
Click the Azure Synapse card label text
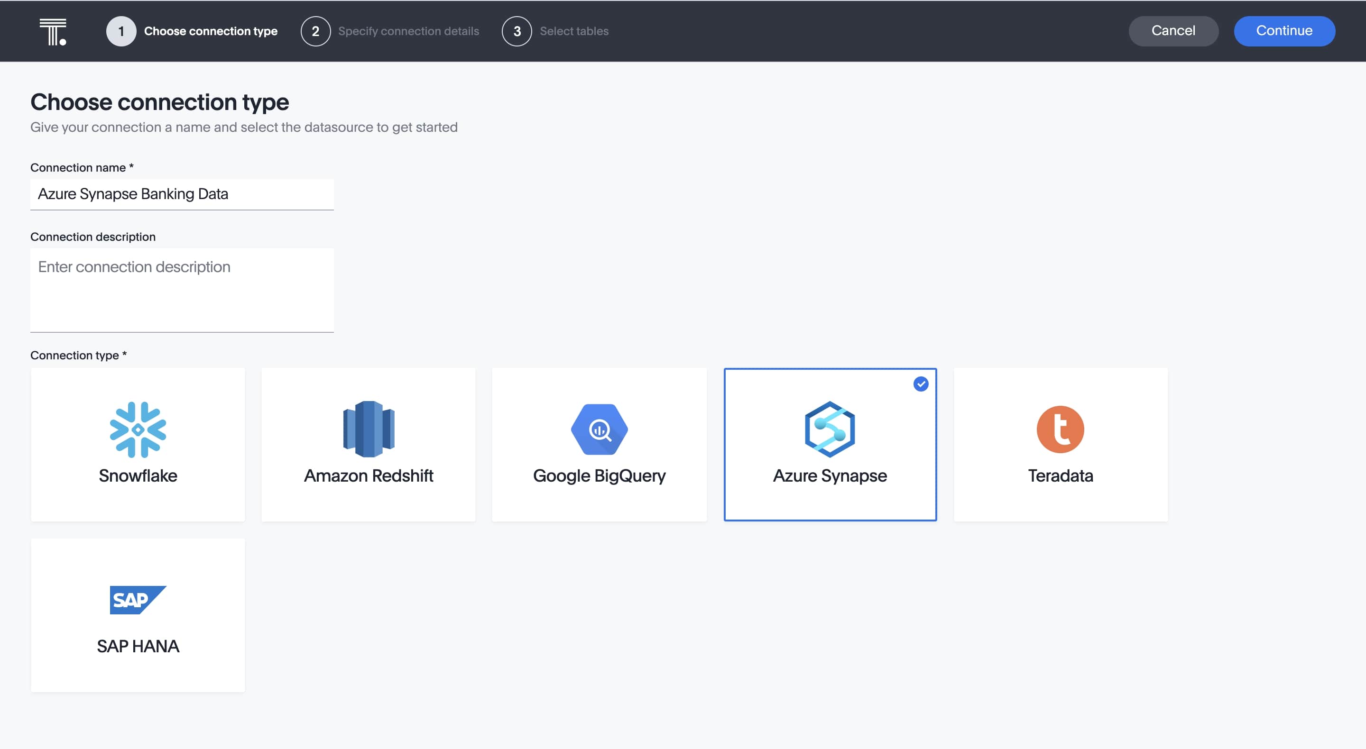click(830, 476)
